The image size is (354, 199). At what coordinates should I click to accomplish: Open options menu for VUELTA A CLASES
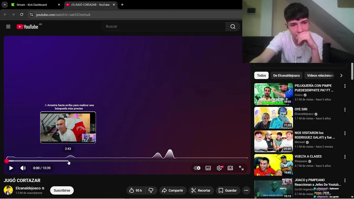(345, 157)
